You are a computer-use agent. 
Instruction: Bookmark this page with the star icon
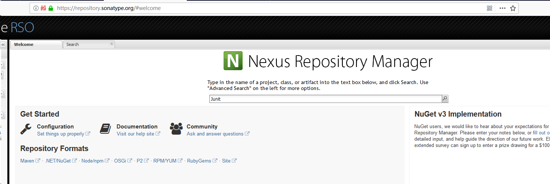[x=513, y=8]
